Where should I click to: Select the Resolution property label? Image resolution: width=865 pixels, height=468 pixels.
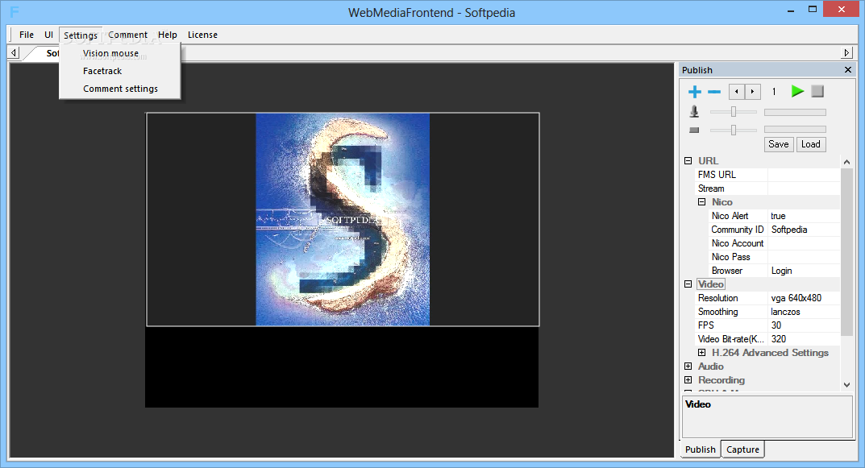[x=717, y=298]
